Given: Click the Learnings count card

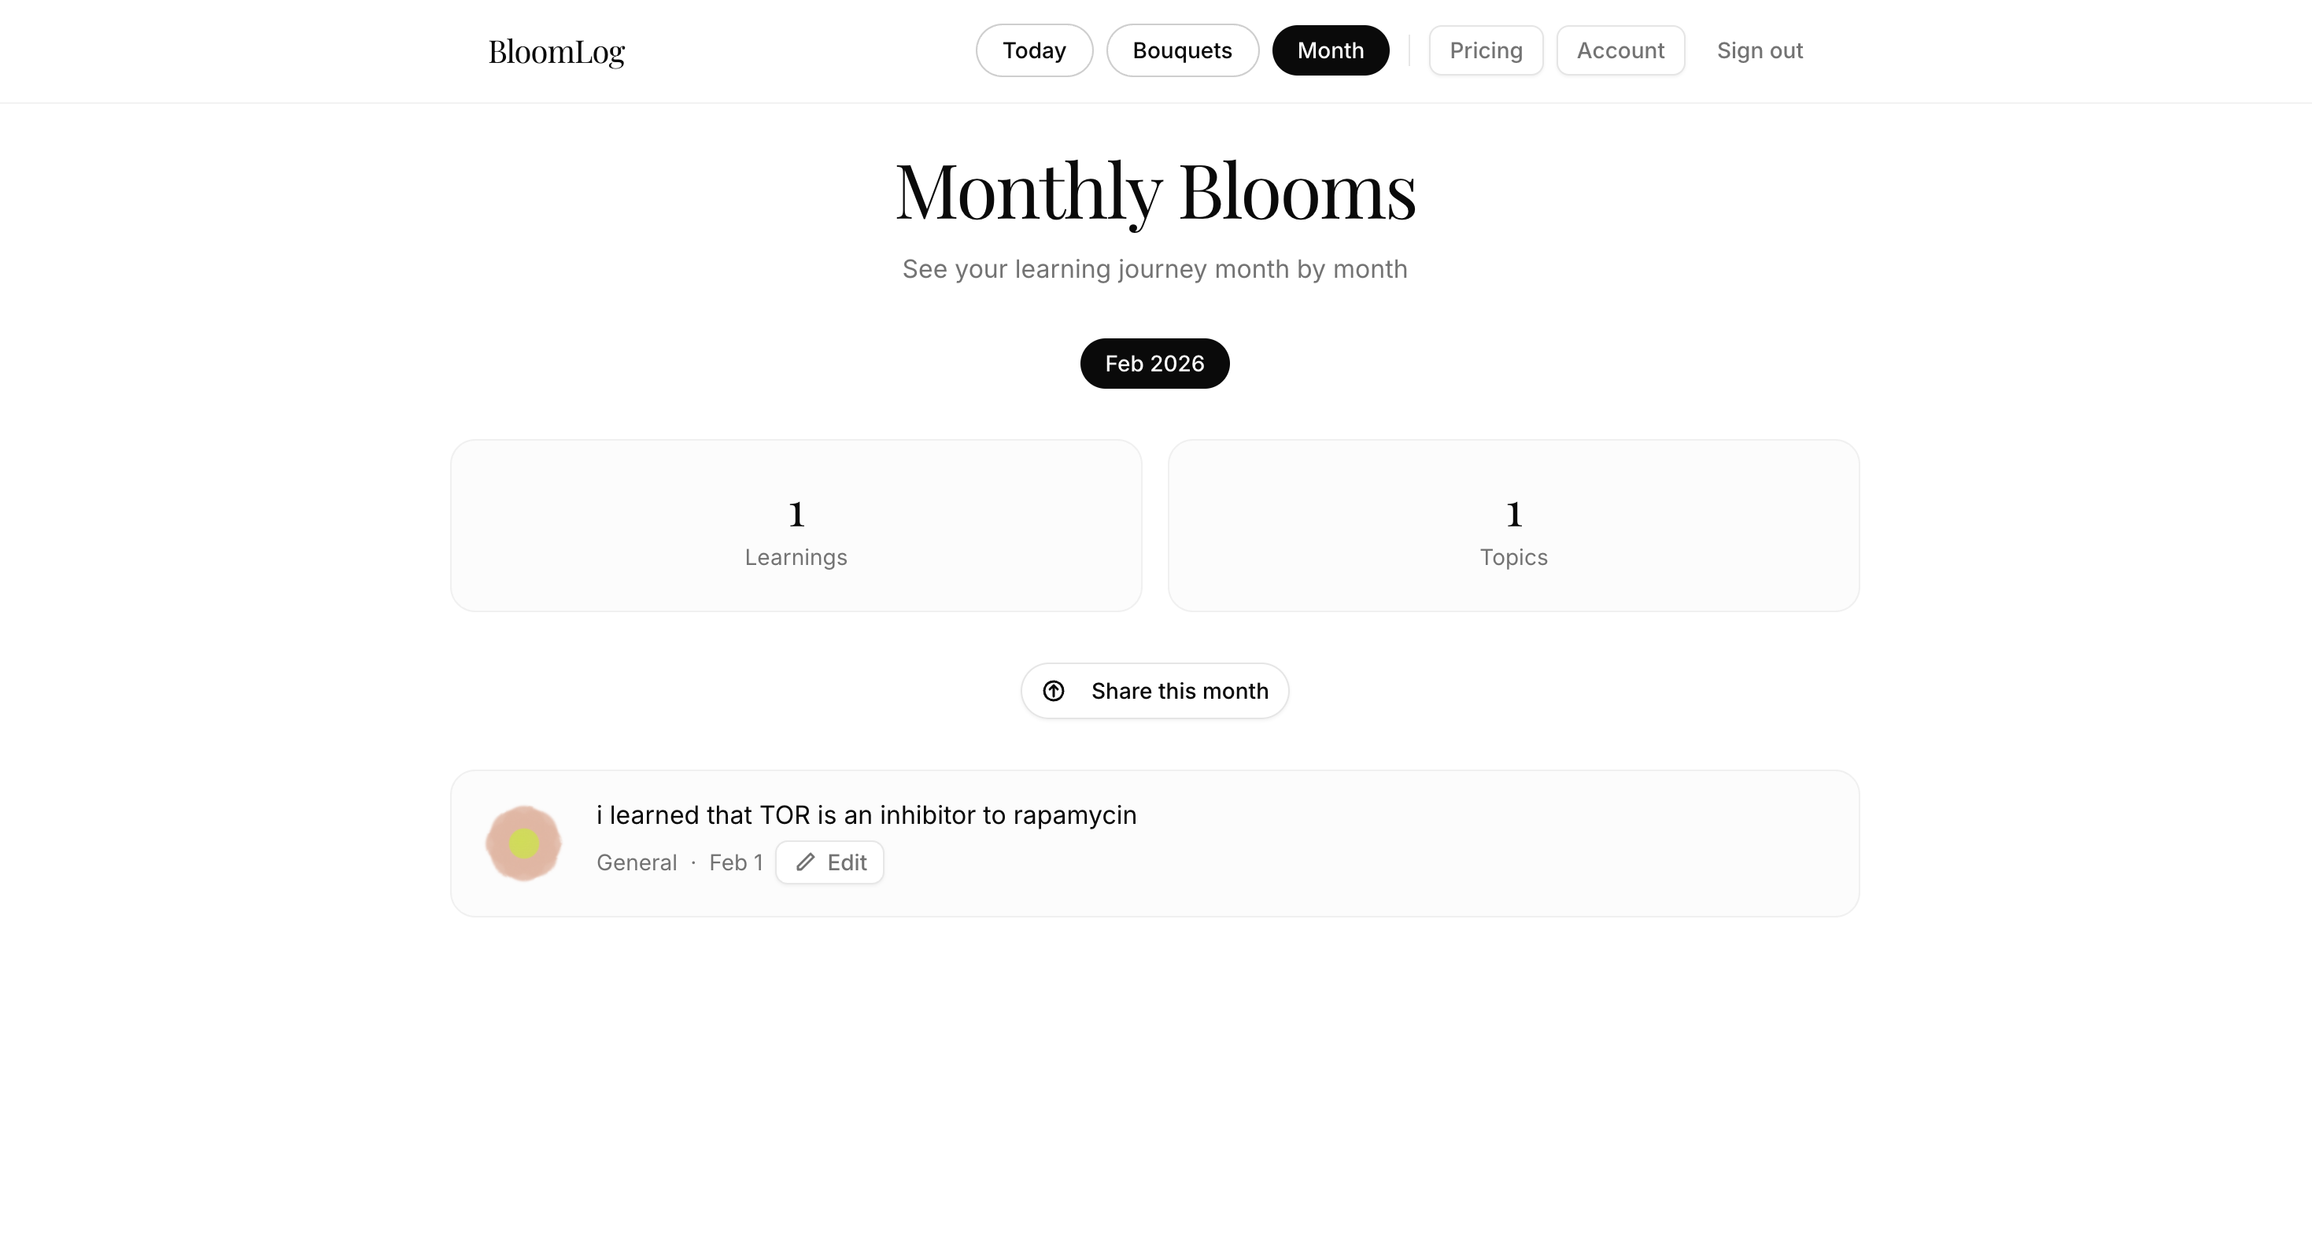Looking at the screenshot, I should pyautogui.click(x=796, y=525).
